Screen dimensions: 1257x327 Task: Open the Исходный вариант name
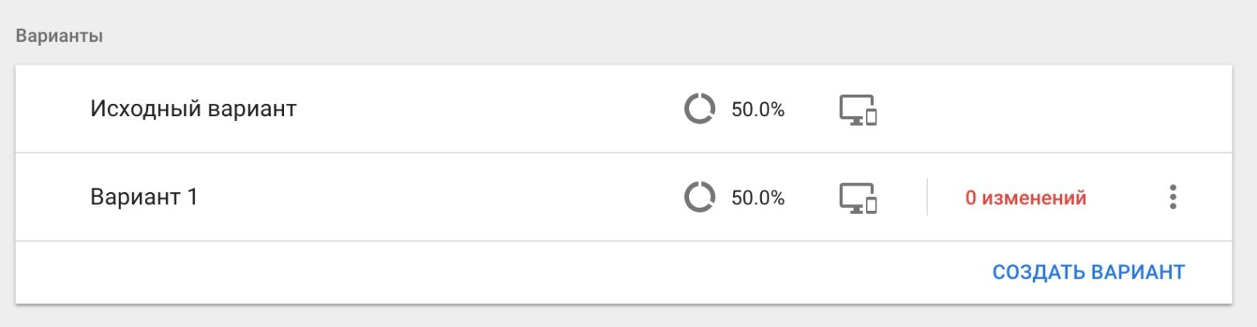(x=193, y=109)
